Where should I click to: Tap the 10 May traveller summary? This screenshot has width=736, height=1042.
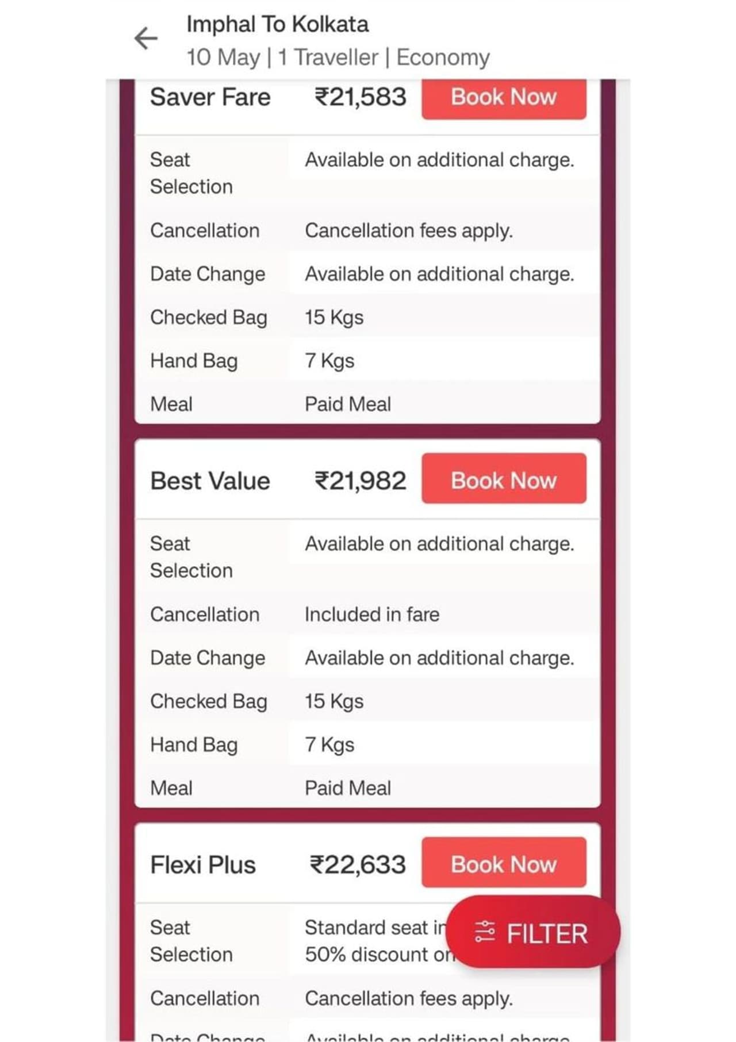point(338,58)
